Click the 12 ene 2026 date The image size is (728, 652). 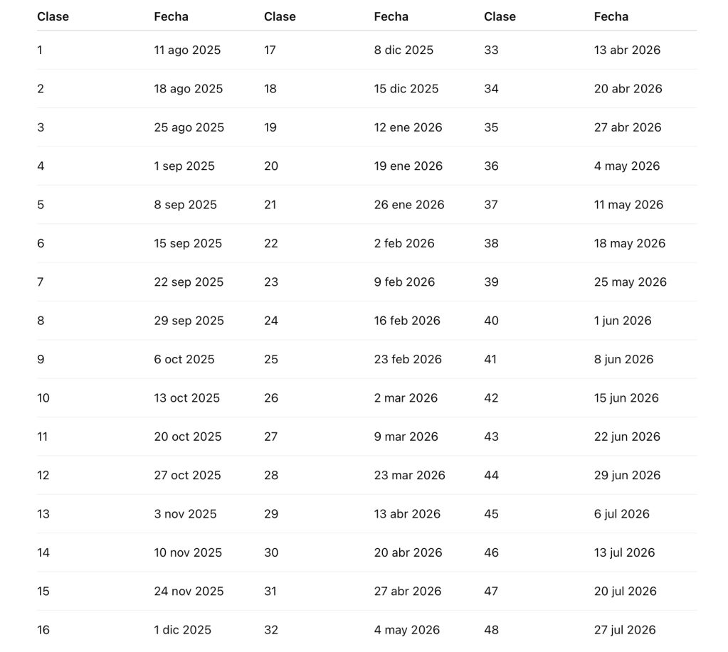click(408, 128)
